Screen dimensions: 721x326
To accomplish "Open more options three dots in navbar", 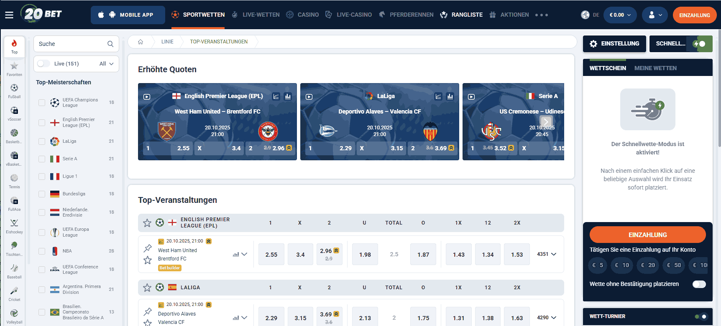I will (542, 15).
